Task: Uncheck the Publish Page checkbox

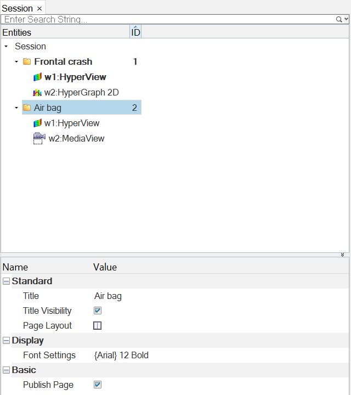Action: pyautogui.click(x=98, y=385)
